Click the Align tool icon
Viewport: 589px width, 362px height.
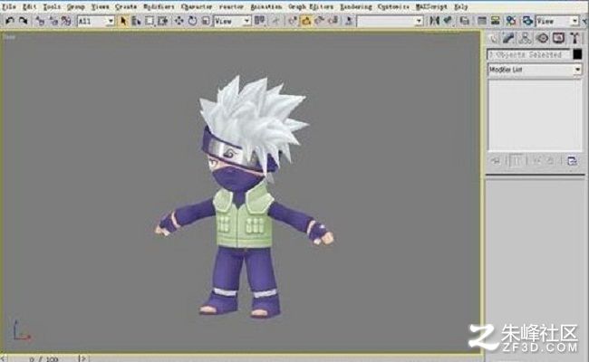tap(448, 21)
